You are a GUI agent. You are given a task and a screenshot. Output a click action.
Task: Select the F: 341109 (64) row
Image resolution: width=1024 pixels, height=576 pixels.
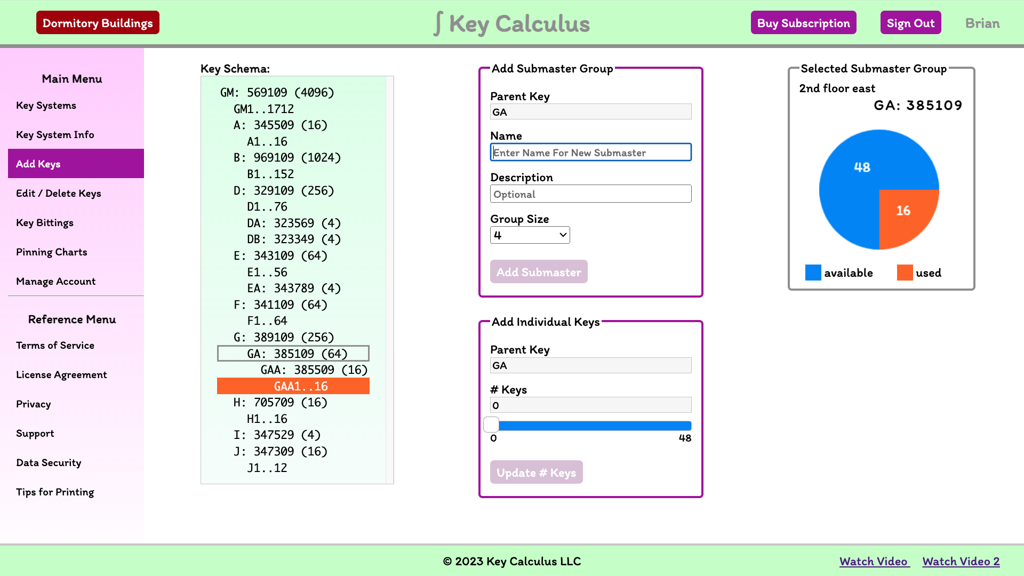click(x=293, y=305)
